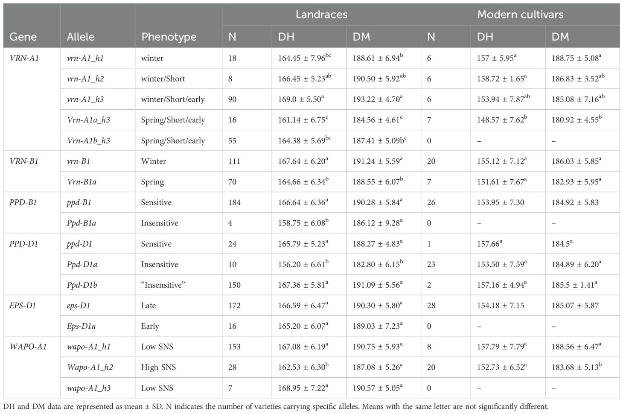
Task: Click the vrn-A1_h2 allele cell
Action: click(85, 79)
